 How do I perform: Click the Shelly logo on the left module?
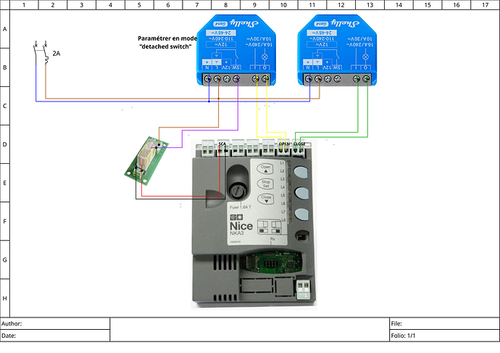click(x=245, y=23)
